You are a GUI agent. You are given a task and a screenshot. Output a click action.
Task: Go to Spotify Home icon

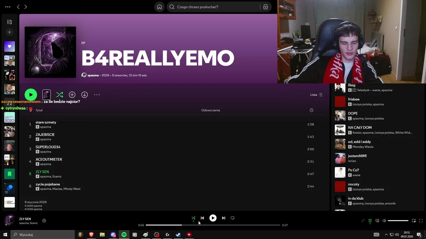(x=159, y=7)
